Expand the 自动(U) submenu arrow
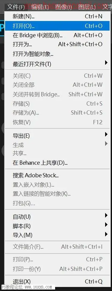Viewport: 112px width, 291px height. pyautogui.click(x=106, y=215)
